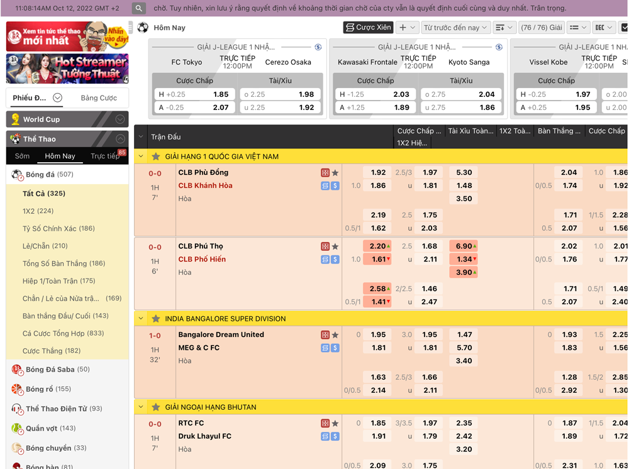Open red pitch icon for RTC FC match

(325, 423)
